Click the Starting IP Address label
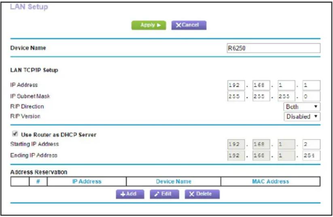The height and width of the screenshot is (217, 333). tap(34, 144)
